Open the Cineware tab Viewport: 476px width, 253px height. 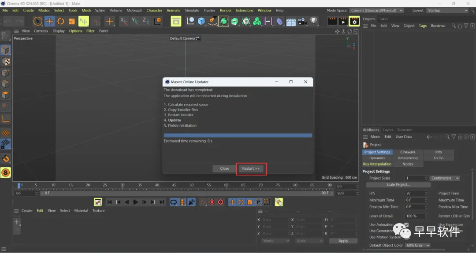pyautogui.click(x=408, y=152)
